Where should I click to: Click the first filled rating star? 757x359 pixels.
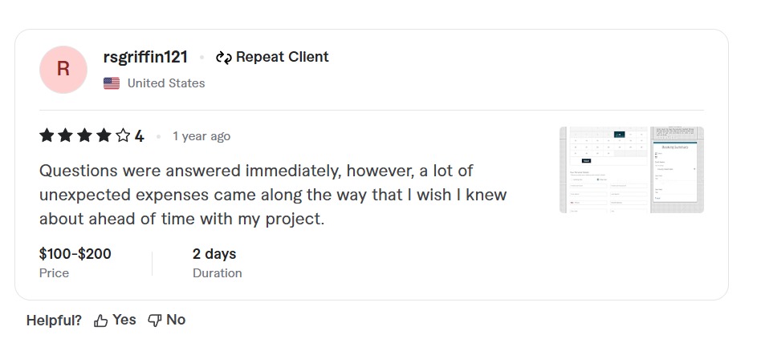point(47,136)
